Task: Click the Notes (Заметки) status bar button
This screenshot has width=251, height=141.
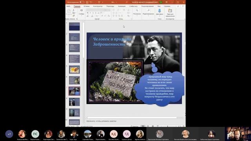Action: 134,126
